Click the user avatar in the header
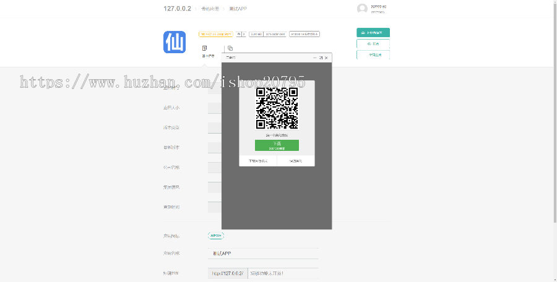The width and height of the screenshot is (557, 282). (x=362, y=9)
